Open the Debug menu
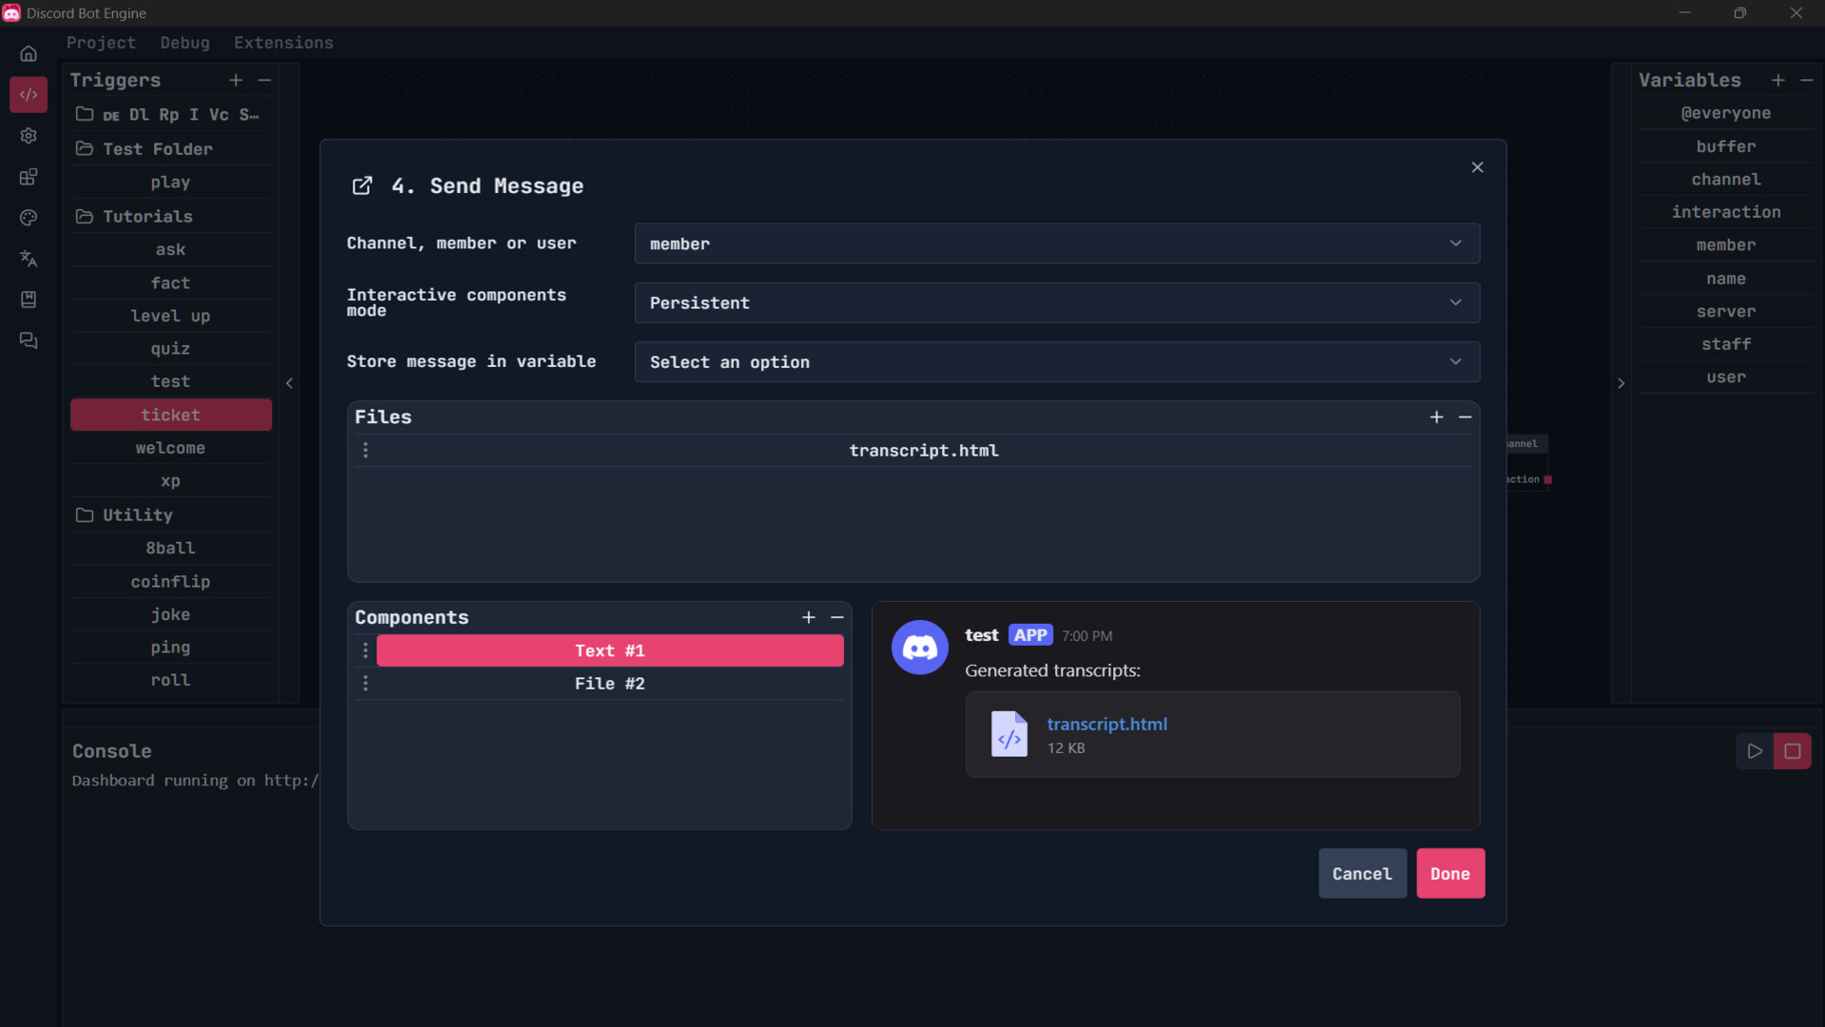This screenshot has width=1825, height=1027. pyautogui.click(x=184, y=43)
